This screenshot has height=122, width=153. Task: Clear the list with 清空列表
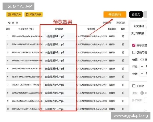click(x=121, y=23)
